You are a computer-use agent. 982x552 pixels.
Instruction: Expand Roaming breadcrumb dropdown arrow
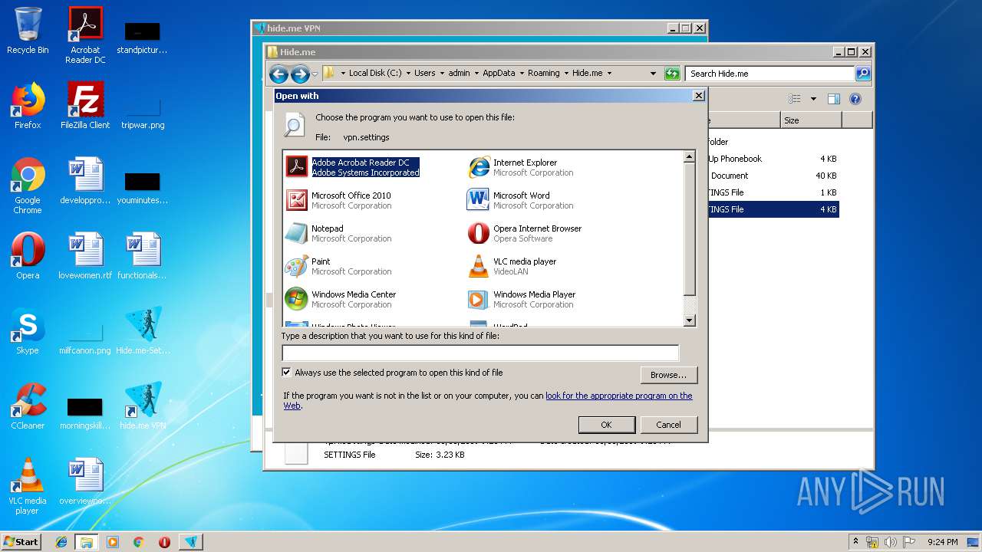coord(565,74)
